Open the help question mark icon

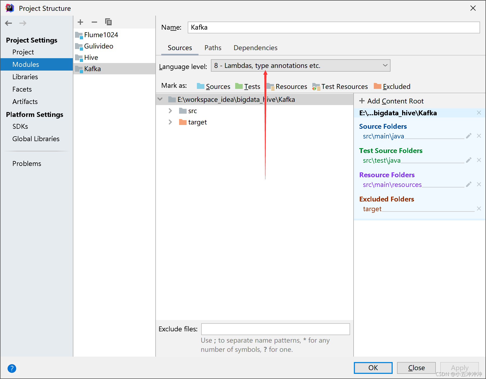coord(12,368)
